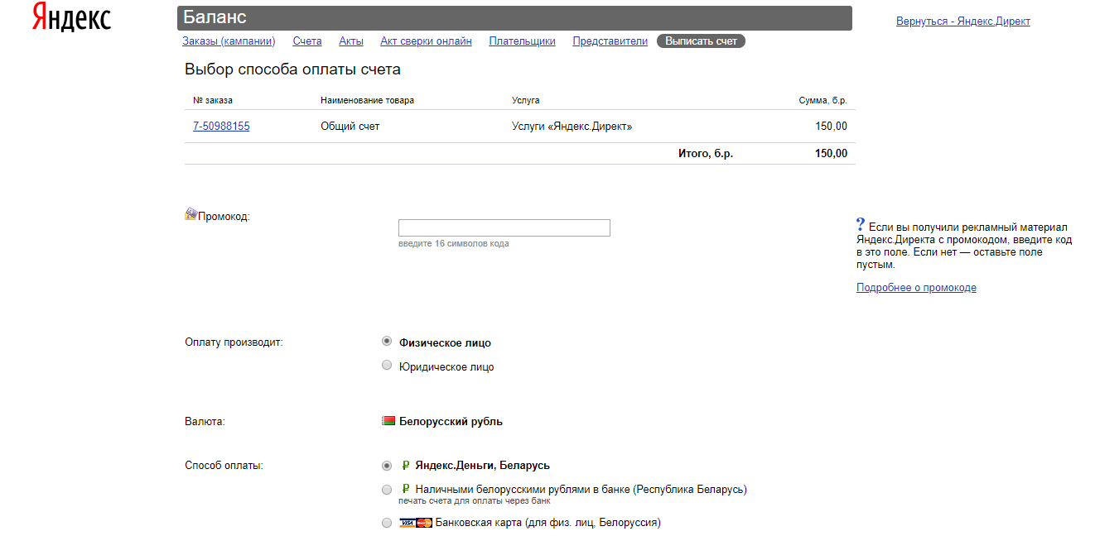Click the ruble icon beside Яндекс.Деньги
1095x536 pixels.
point(406,465)
